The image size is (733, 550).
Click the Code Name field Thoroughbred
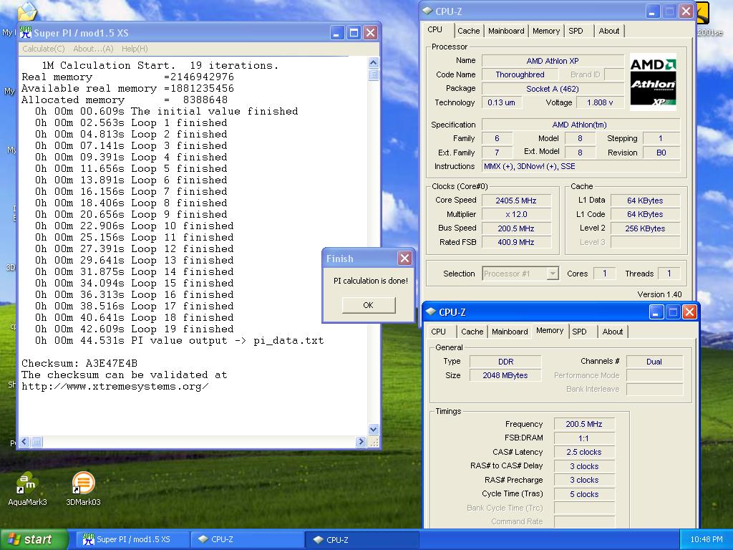(520, 74)
